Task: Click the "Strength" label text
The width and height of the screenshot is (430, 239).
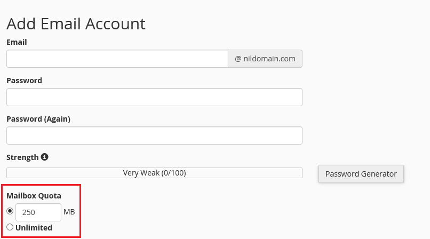Action: pyautogui.click(x=22, y=157)
